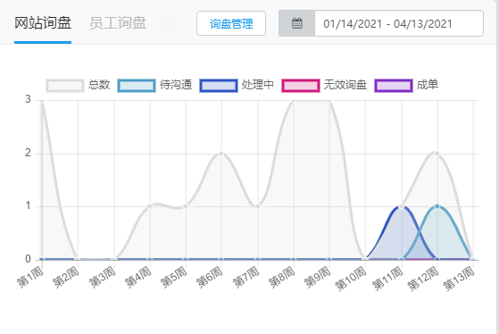The image size is (499, 334).
Task: Click the 无效询盘 legend label
Action: point(345,85)
